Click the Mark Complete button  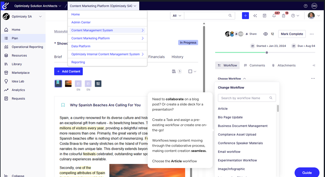[x=292, y=34]
